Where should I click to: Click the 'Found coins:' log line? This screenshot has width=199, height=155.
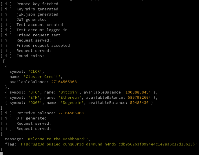(30, 56)
